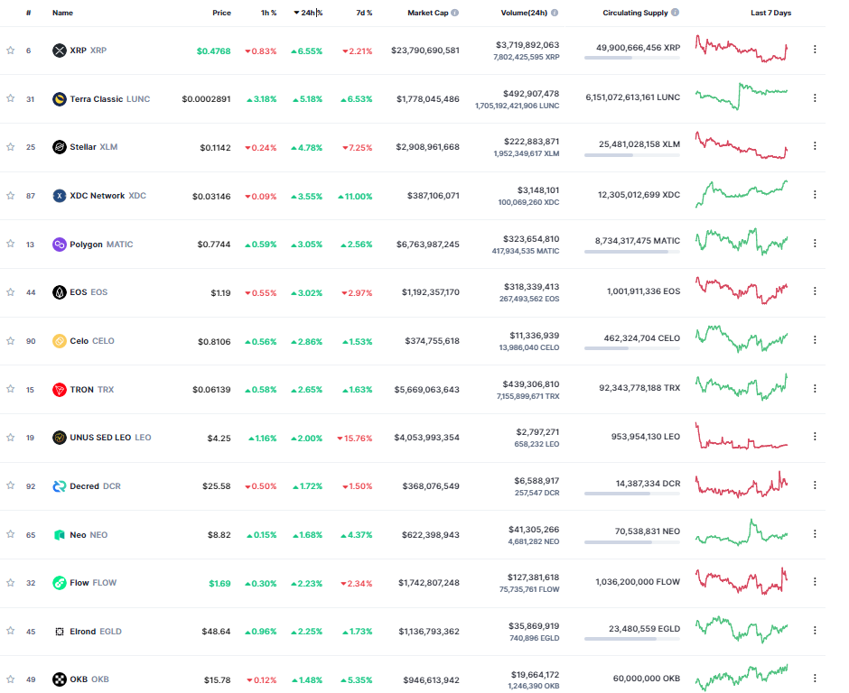849x693 pixels.
Task: Sort by the Price column header
Action: tap(221, 13)
